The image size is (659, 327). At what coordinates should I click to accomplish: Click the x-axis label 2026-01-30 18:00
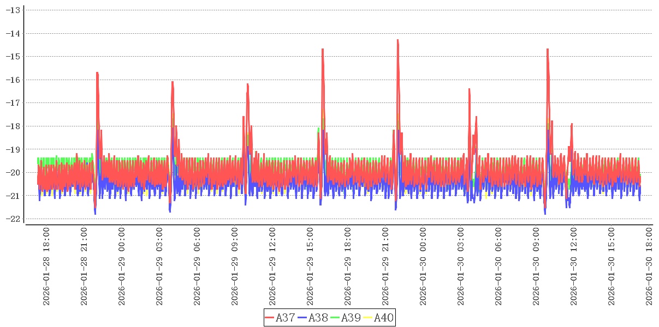click(x=649, y=267)
